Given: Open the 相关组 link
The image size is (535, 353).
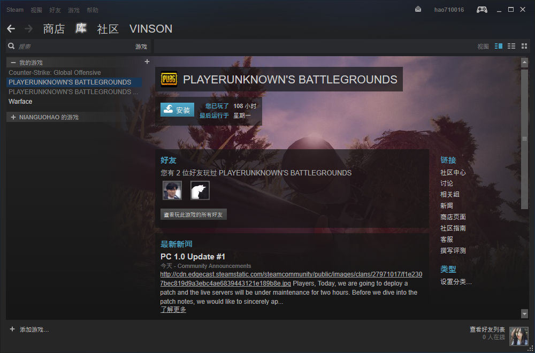Looking at the screenshot, I should coord(450,195).
